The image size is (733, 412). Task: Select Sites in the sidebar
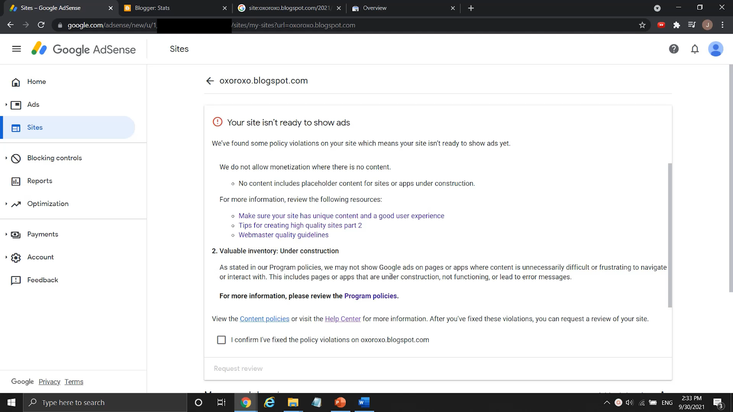click(x=69, y=128)
